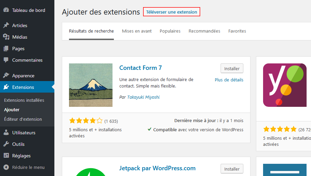Switch to Recommandées tab
311x176 pixels.
(x=204, y=31)
